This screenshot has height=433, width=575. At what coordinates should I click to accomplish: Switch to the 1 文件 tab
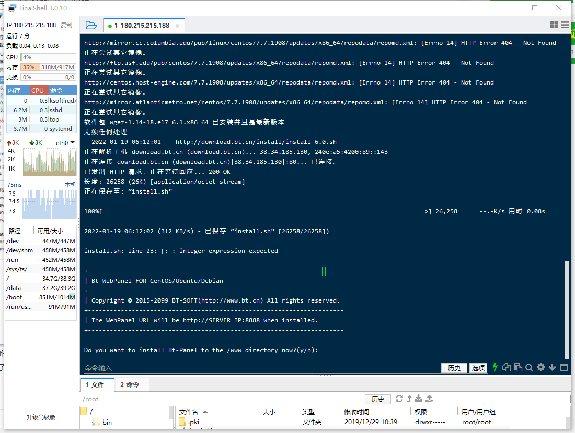tap(97, 384)
